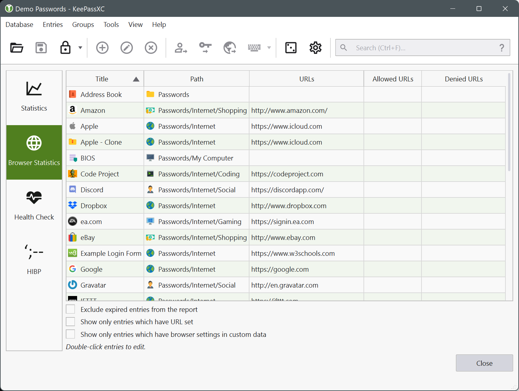Expand the lock database dropdown arrow
This screenshot has width=519, height=391.
click(80, 48)
